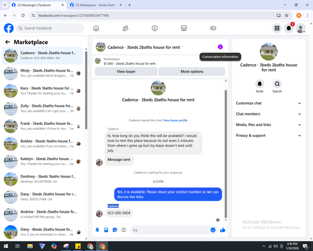The image size is (313, 251).
Task: Open Windows notification center icon
Action: pos(305,246)
